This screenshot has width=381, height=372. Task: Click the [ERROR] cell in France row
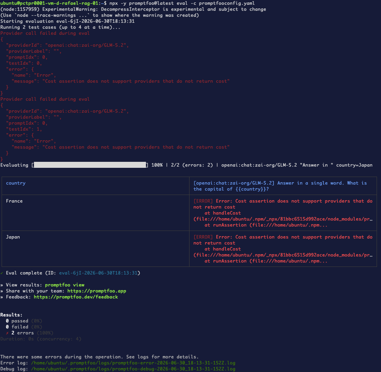tap(283, 213)
